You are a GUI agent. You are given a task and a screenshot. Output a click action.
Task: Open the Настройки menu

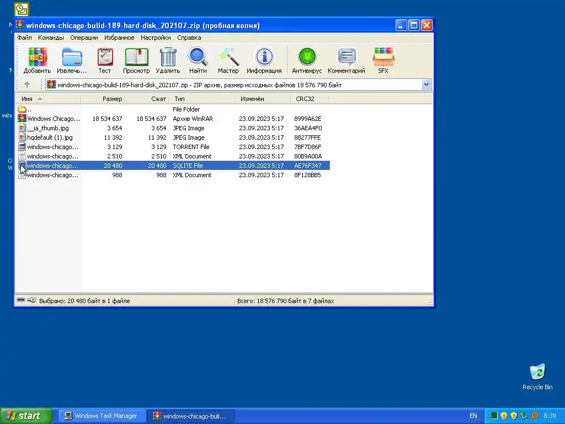pos(156,38)
